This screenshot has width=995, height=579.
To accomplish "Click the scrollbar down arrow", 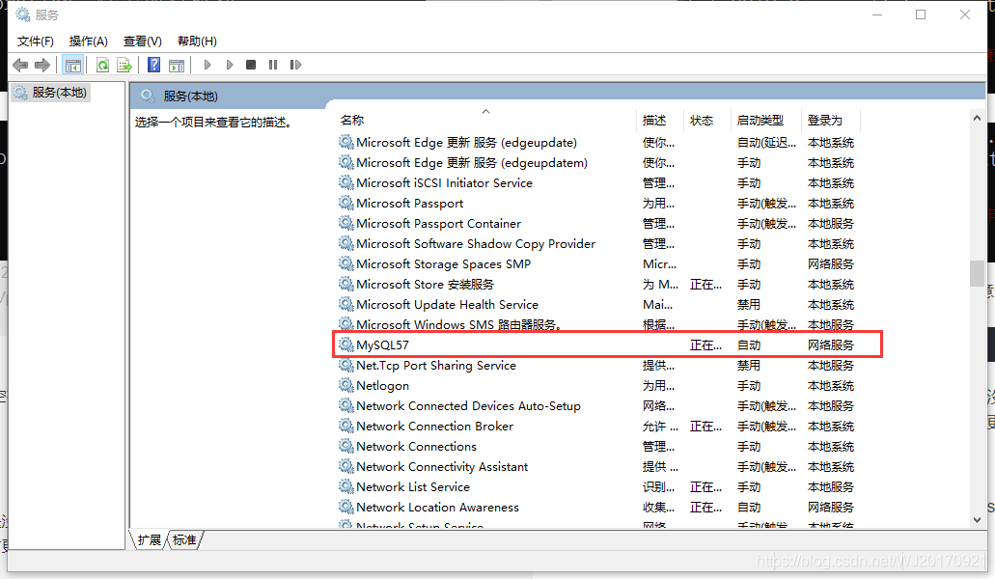I will pos(977,520).
